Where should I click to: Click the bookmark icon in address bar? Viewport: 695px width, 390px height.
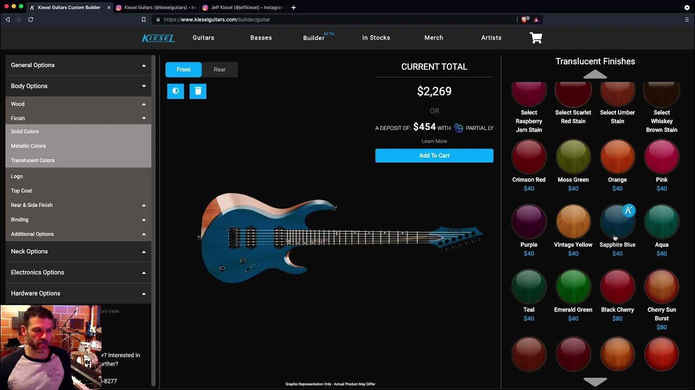click(x=143, y=19)
